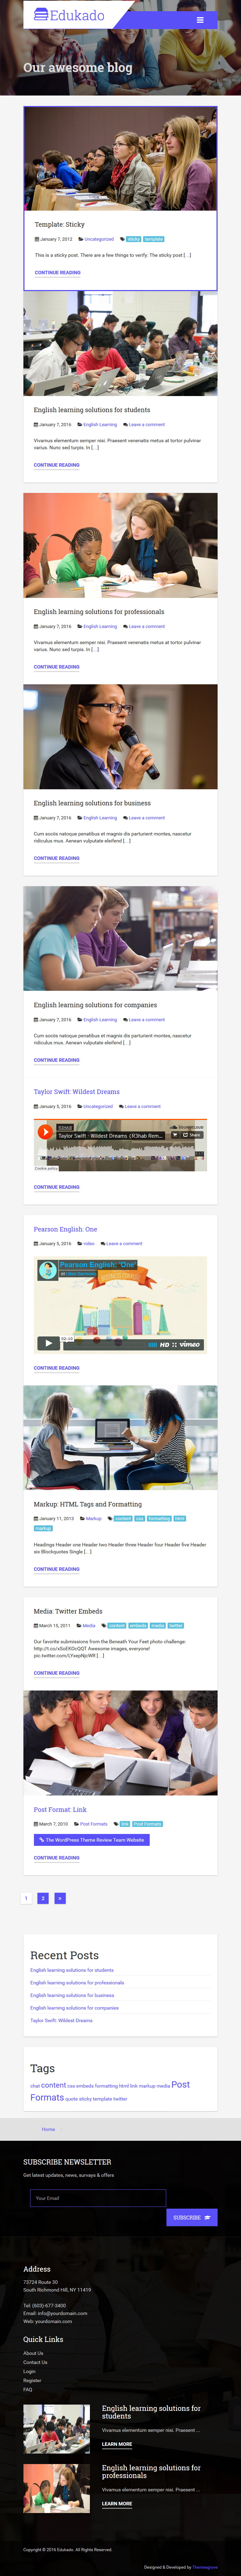Continue reading the solutions for business post

(57, 858)
